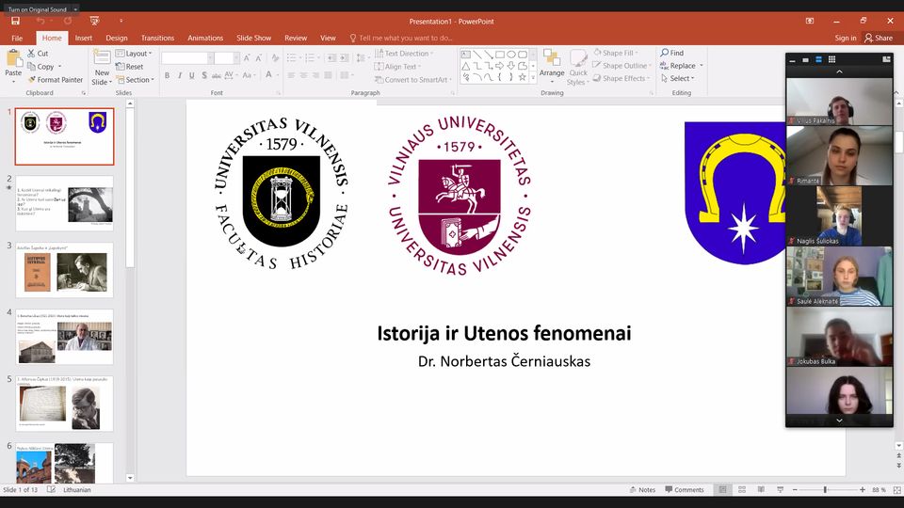904x508 pixels.
Task: Toggle text Shadow
Action: 204,75
